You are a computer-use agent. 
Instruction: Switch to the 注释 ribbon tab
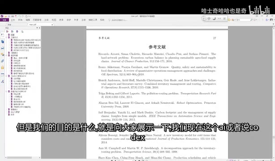47,20
